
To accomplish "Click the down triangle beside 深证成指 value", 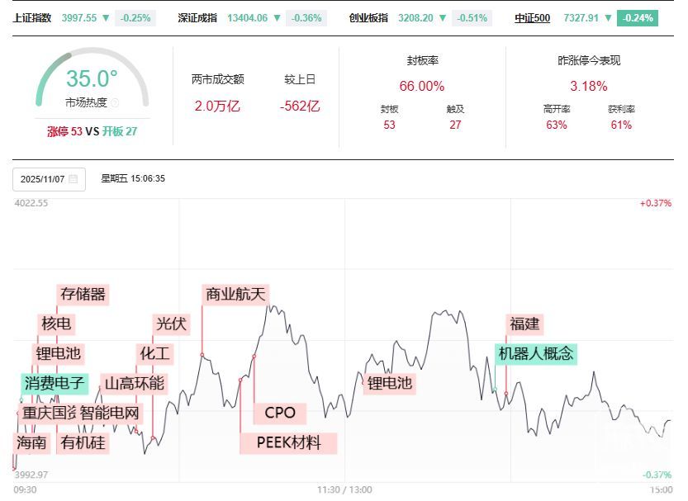I will click(x=277, y=17).
